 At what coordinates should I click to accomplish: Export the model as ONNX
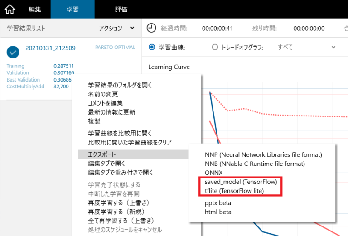coord(213,173)
